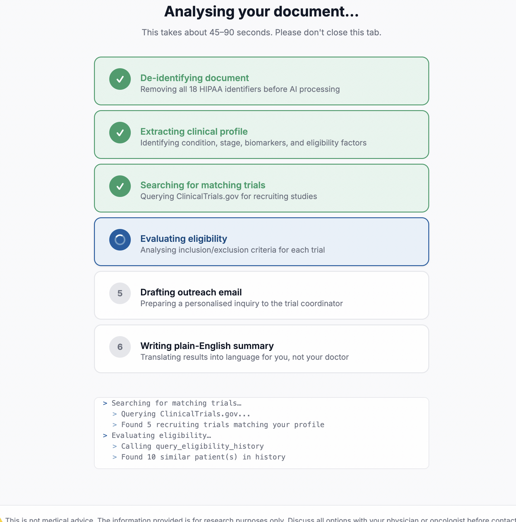Click the step 5 number badge
This screenshot has height=522, width=516.
click(120, 294)
